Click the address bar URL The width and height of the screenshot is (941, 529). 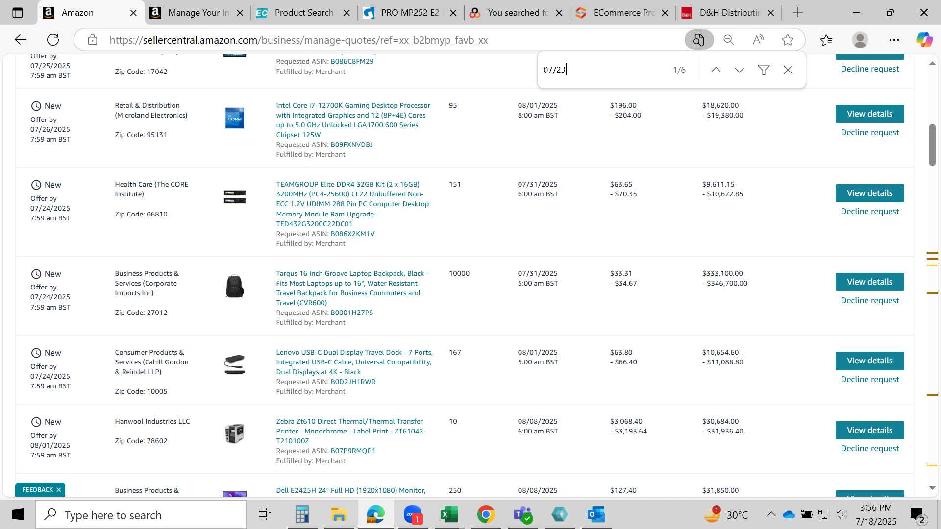click(298, 40)
